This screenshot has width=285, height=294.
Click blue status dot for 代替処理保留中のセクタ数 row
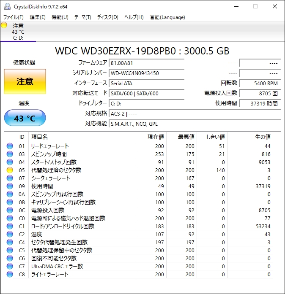click(10, 250)
